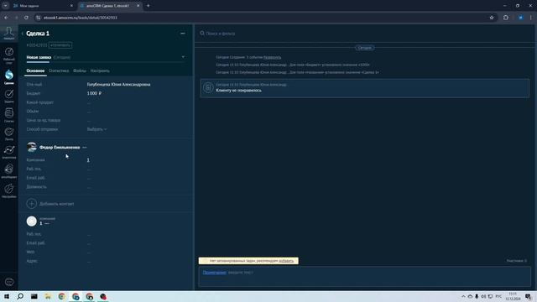This screenshot has height=302, width=537.
Task: Click responsible Голубенцева Юлия Александровна
Action: pyautogui.click(x=118, y=85)
